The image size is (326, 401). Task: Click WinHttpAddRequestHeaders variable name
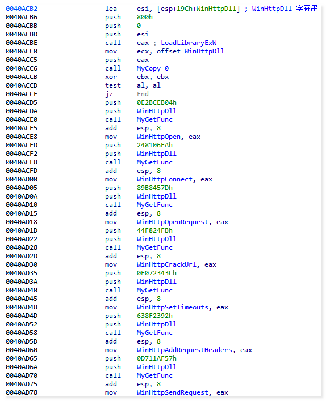tap(186, 350)
